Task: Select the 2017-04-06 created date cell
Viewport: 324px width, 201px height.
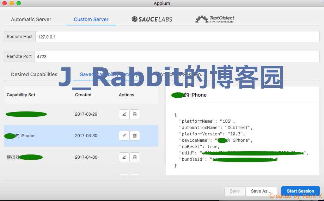Action: point(86,157)
